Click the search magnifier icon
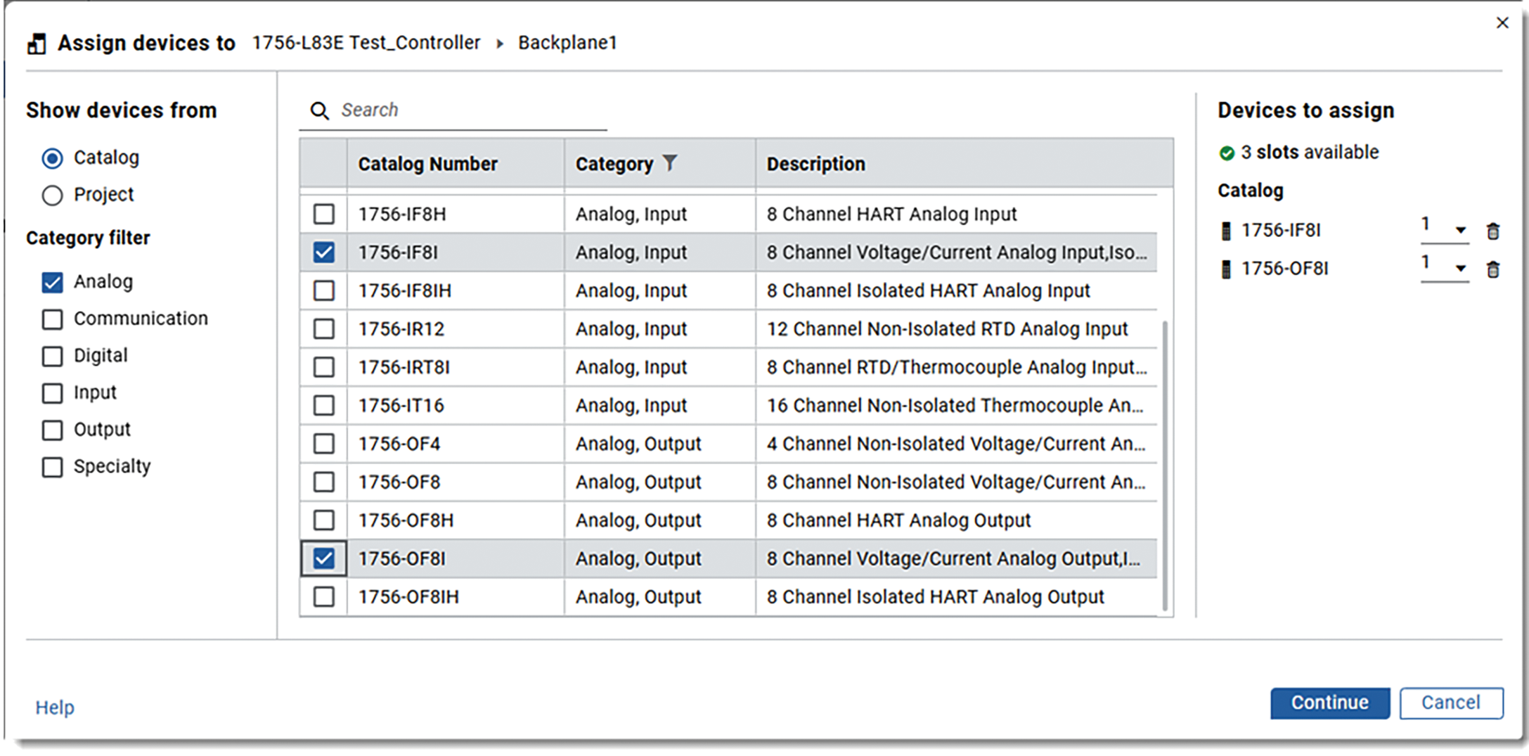The width and height of the screenshot is (1529, 756). 320,110
